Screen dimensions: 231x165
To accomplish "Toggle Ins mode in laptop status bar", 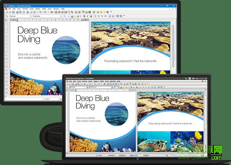I will click(167, 155).
